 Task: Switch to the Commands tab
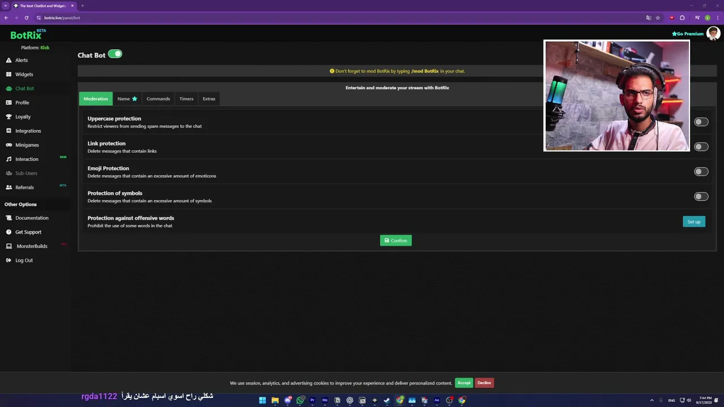click(x=158, y=99)
